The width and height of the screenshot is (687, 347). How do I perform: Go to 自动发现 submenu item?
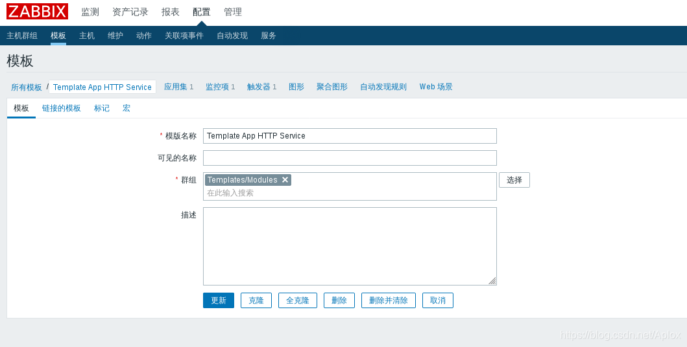232,36
